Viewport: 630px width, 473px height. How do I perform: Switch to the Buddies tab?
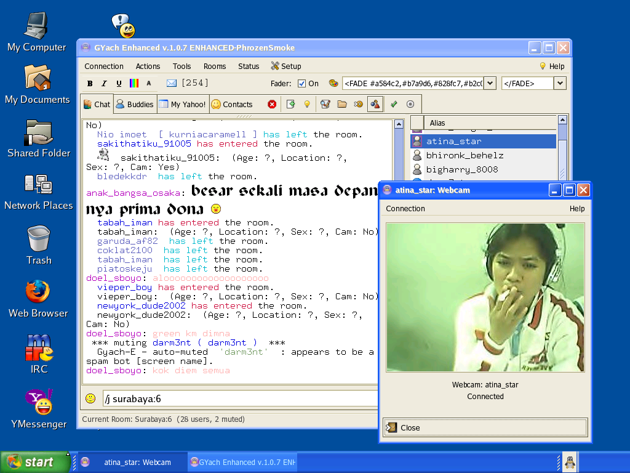coord(135,104)
